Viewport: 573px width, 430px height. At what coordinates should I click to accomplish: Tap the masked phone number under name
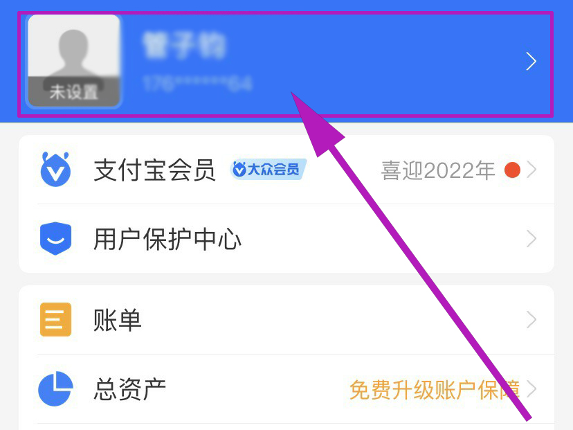tap(197, 83)
